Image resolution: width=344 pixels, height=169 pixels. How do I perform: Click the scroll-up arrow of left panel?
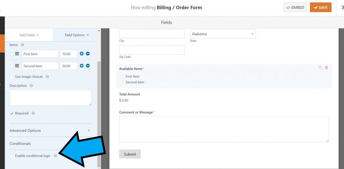[99, 30]
